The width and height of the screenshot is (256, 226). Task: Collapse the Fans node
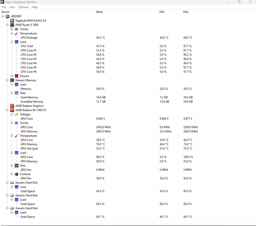[x=12, y=165]
